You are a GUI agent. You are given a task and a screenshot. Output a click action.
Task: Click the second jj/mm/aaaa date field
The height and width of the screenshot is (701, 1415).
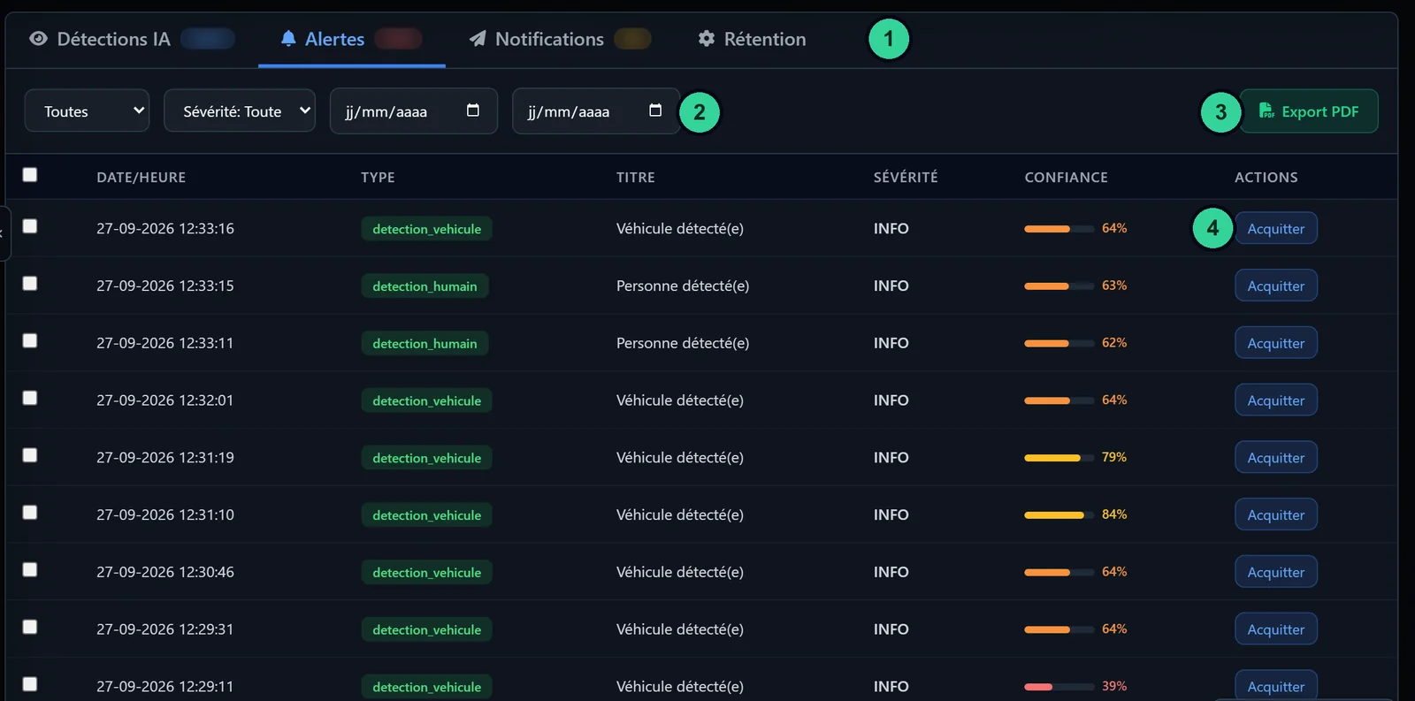[596, 110]
